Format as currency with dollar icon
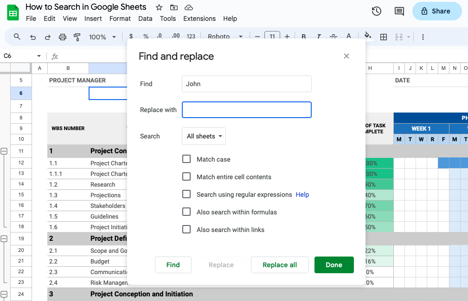The image size is (468, 301). coord(131,37)
